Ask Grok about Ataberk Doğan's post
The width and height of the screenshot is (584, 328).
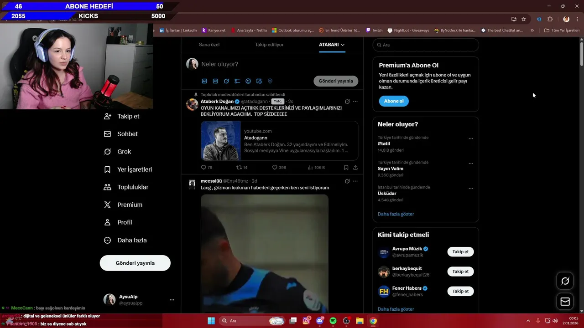347,102
